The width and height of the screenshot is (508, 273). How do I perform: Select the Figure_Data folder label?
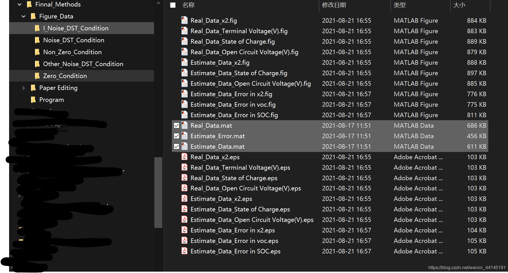56,16
